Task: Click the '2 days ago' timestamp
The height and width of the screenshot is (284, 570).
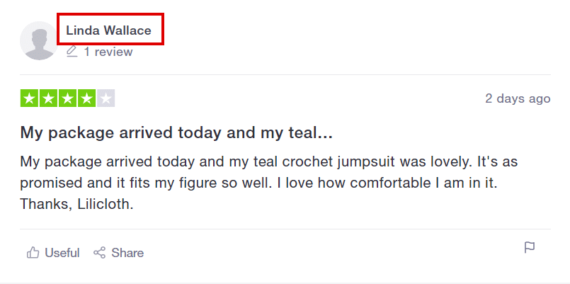Action: pyautogui.click(x=518, y=98)
